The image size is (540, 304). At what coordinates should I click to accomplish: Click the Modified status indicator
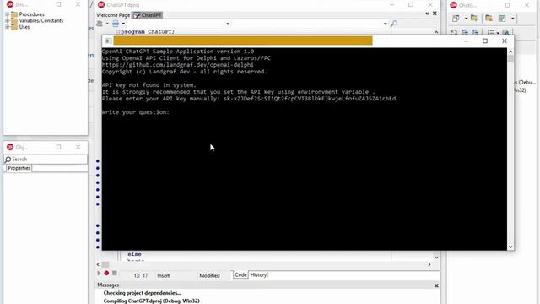click(x=209, y=276)
